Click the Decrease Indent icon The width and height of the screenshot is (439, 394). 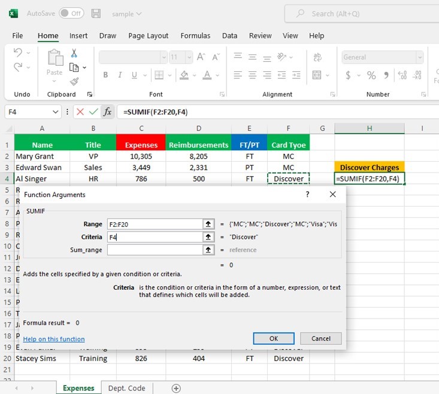click(281, 75)
